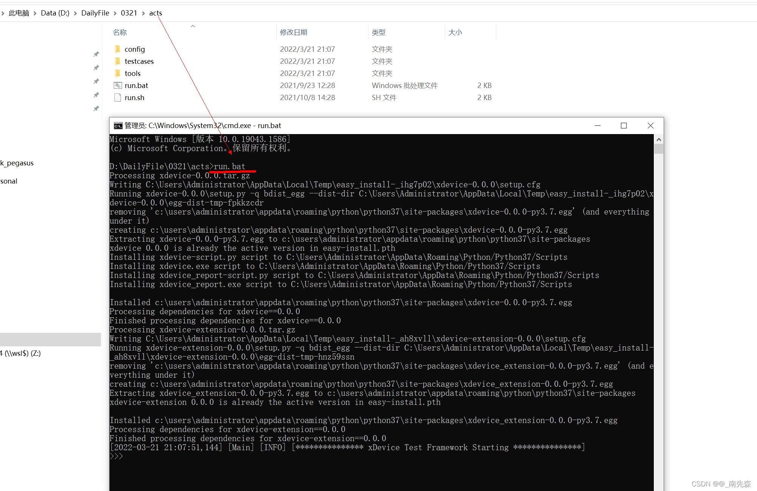The width and height of the screenshot is (757, 491).
Task: Click the sonal item in navigation pane
Action: pyautogui.click(x=9, y=181)
